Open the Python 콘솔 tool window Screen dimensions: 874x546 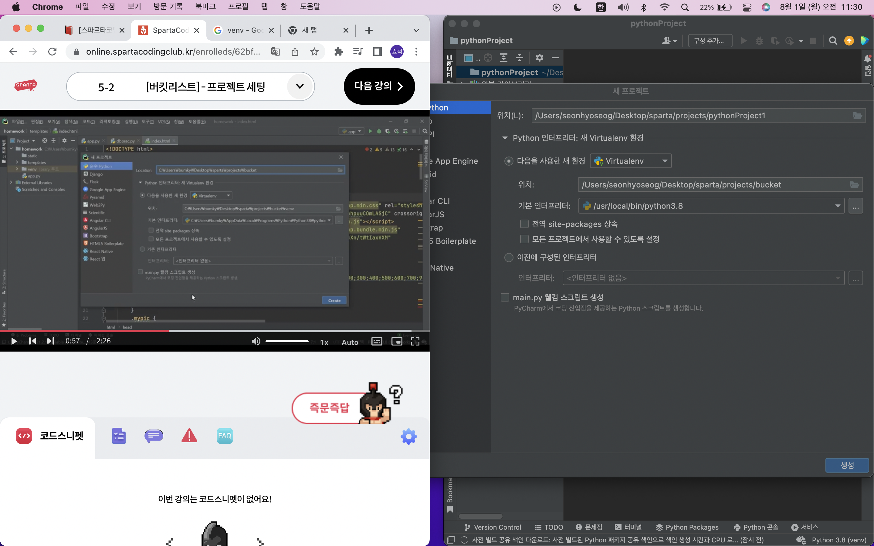coord(756,527)
